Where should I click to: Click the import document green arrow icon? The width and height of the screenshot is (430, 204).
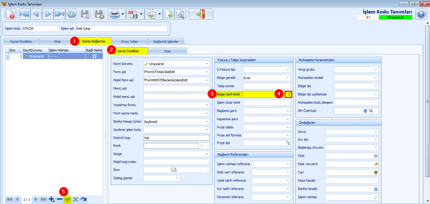coord(169,14)
